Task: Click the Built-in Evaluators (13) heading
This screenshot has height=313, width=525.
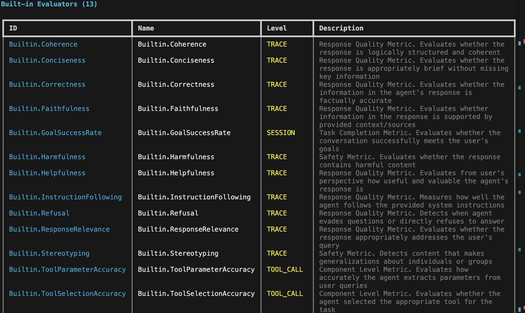Action: coord(49,4)
